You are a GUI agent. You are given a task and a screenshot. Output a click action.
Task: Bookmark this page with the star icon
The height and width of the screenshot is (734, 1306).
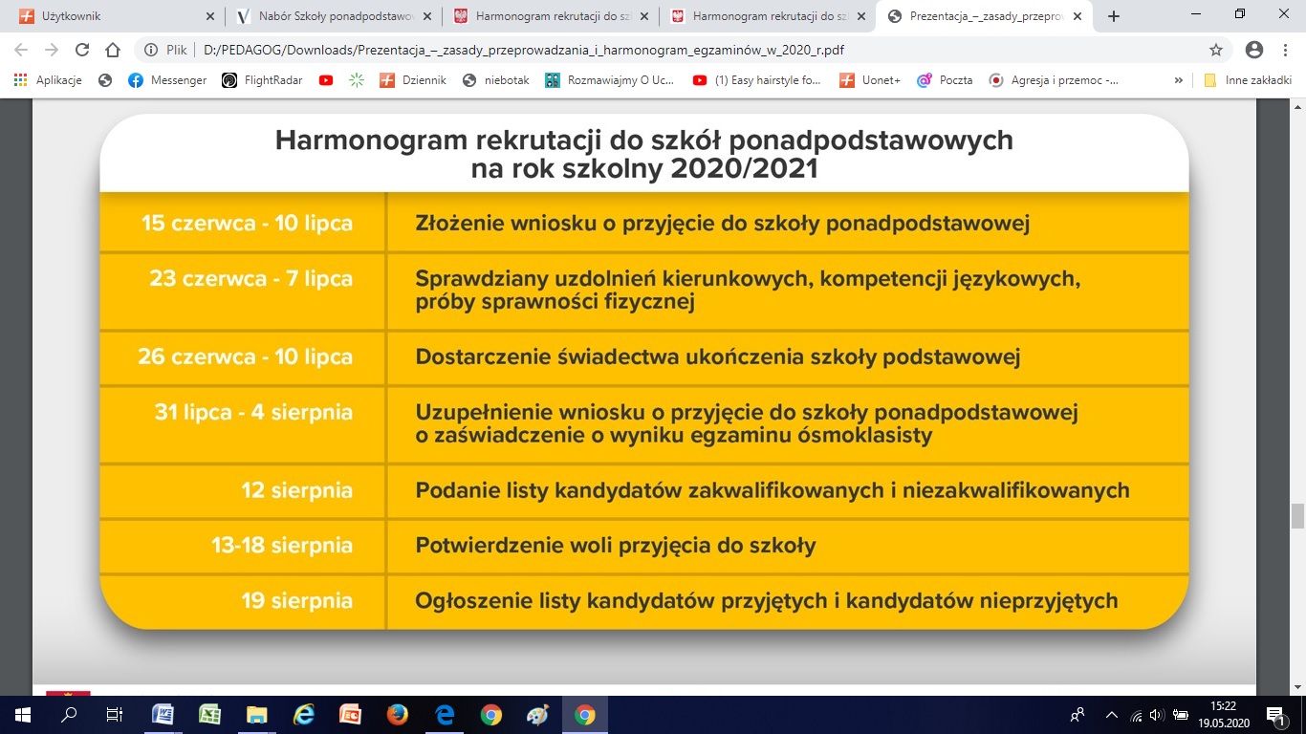click(x=1216, y=50)
